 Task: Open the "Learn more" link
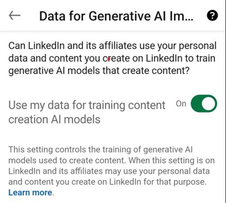[x=31, y=193]
